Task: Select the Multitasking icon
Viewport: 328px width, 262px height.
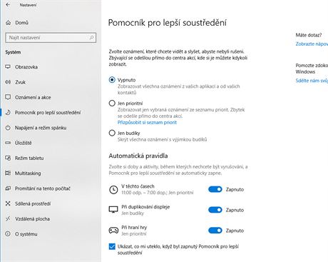Action: (x=8, y=173)
